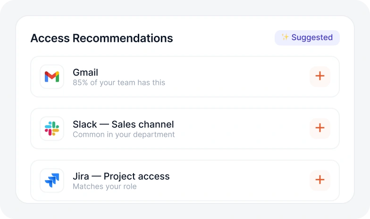Image resolution: width=370 pixels, height=219 pixels.
Task: Add Jira Project access with plus button
Action: click(x=320, y=180)
